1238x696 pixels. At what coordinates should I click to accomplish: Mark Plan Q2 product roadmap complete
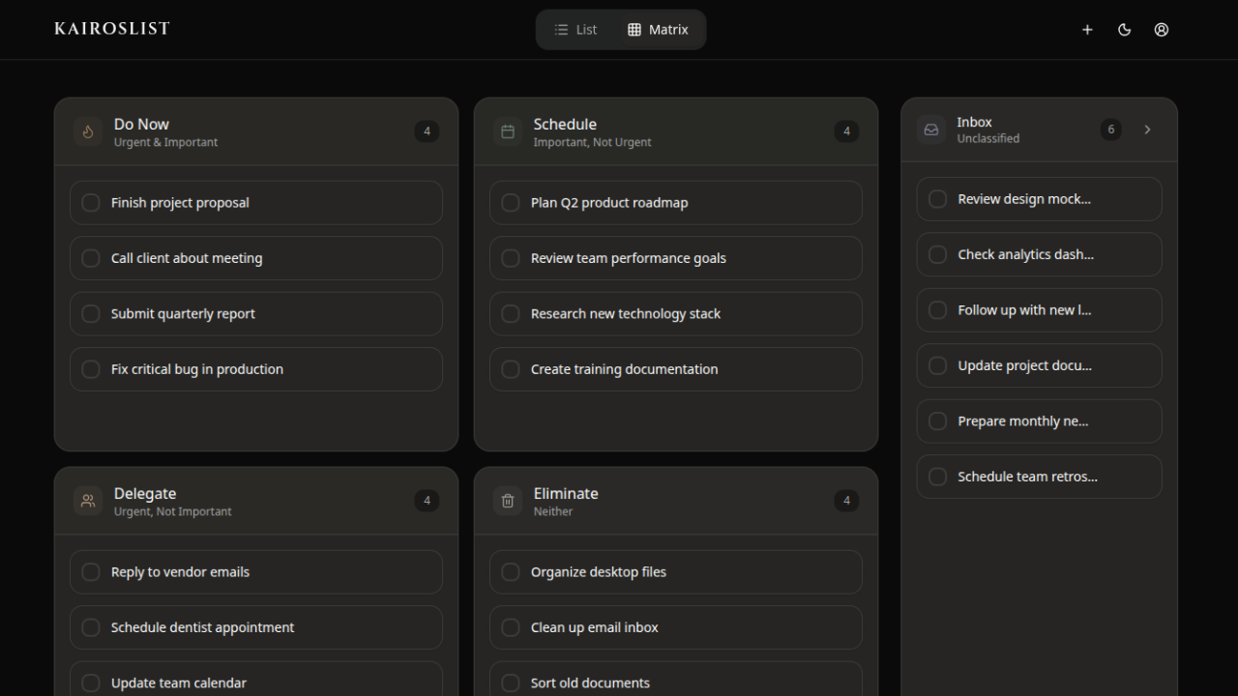511,203
